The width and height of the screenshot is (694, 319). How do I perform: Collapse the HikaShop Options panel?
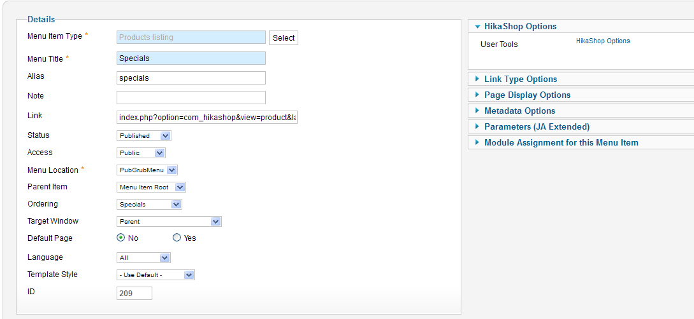[x=520, y=27]
